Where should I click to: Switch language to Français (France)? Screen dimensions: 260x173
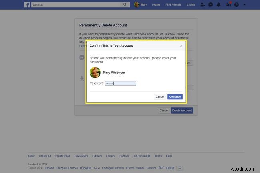click(67, 168)
